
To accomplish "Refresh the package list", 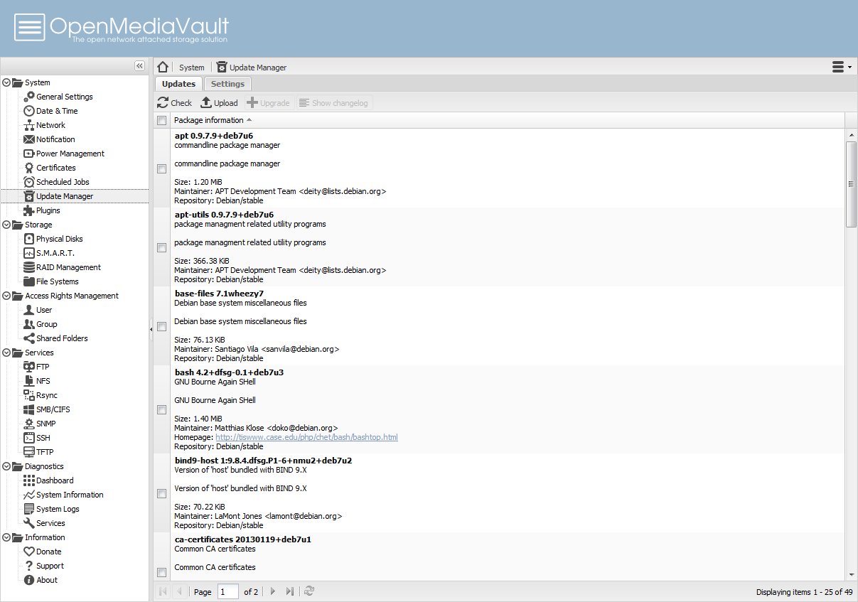I will 309,591.
